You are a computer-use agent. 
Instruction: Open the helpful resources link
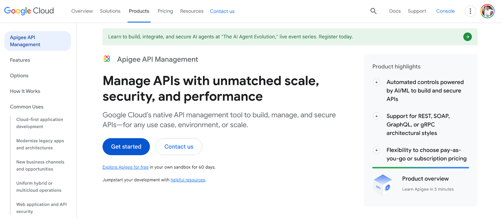click(x=188, y=180)
